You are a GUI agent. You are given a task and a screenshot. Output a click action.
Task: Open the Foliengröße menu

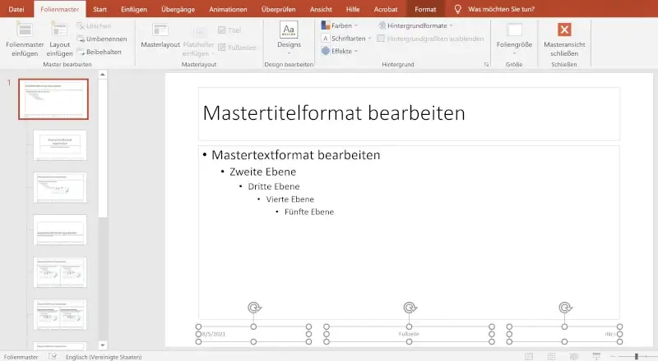click(515, 37)
